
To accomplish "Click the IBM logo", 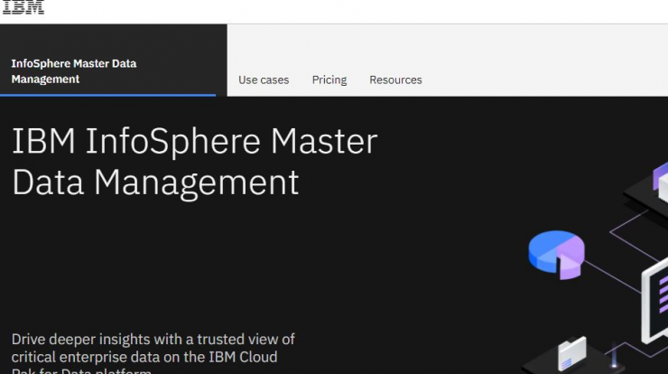I will click(x=23, y=7).
